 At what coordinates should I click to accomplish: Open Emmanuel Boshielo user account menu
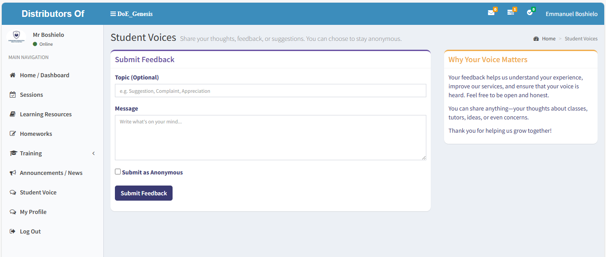[571, 14]
